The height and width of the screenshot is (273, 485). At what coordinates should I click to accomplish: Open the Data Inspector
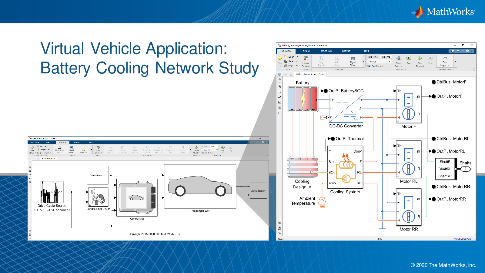click(x=445, y=61)
